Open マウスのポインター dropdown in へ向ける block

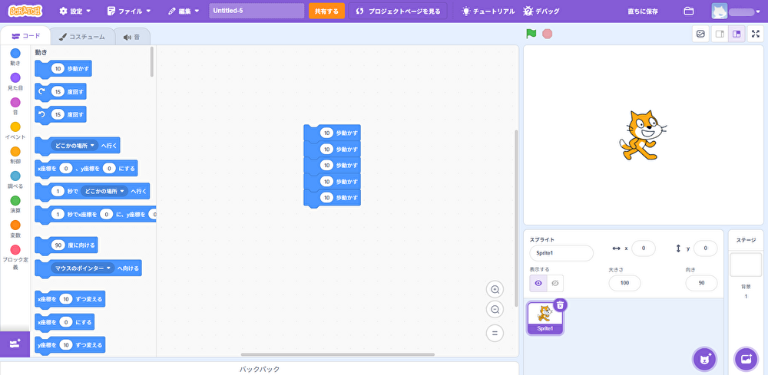click(x=82, y=268)
